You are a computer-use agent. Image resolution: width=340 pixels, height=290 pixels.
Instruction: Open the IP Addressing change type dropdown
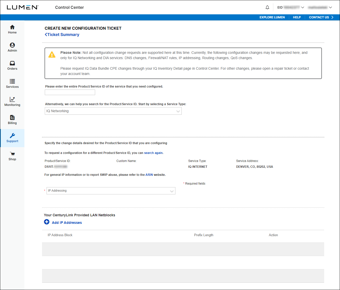111,191
